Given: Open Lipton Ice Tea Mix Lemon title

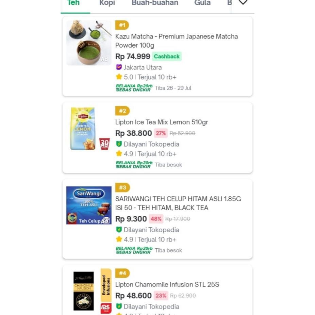Looking at the screenshot, I should [162, 122].
